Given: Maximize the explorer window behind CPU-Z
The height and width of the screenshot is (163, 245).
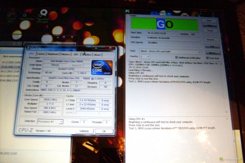Looking at the screenshot, I should pyautogui.click(x=64, y=37).
